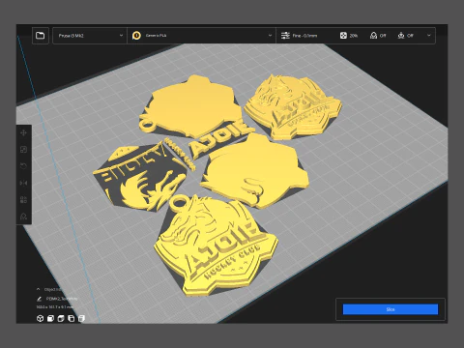Click the pencil icon to rename the job
This screenshot has height=348, width=464.
[40, 299]
